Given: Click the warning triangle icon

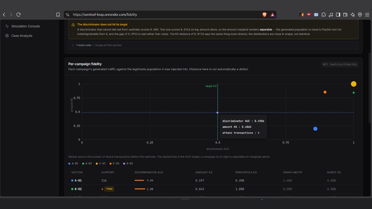Looking at the screenshot, I should pyautogui.click(x=73, y=24).
